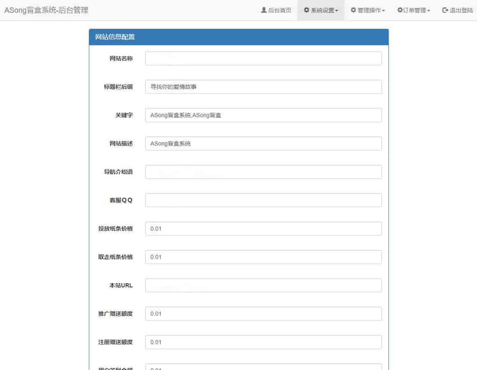Focus the 网站描述 input field
The height and width of the screenshot is (370, 477).
point(263,143)
